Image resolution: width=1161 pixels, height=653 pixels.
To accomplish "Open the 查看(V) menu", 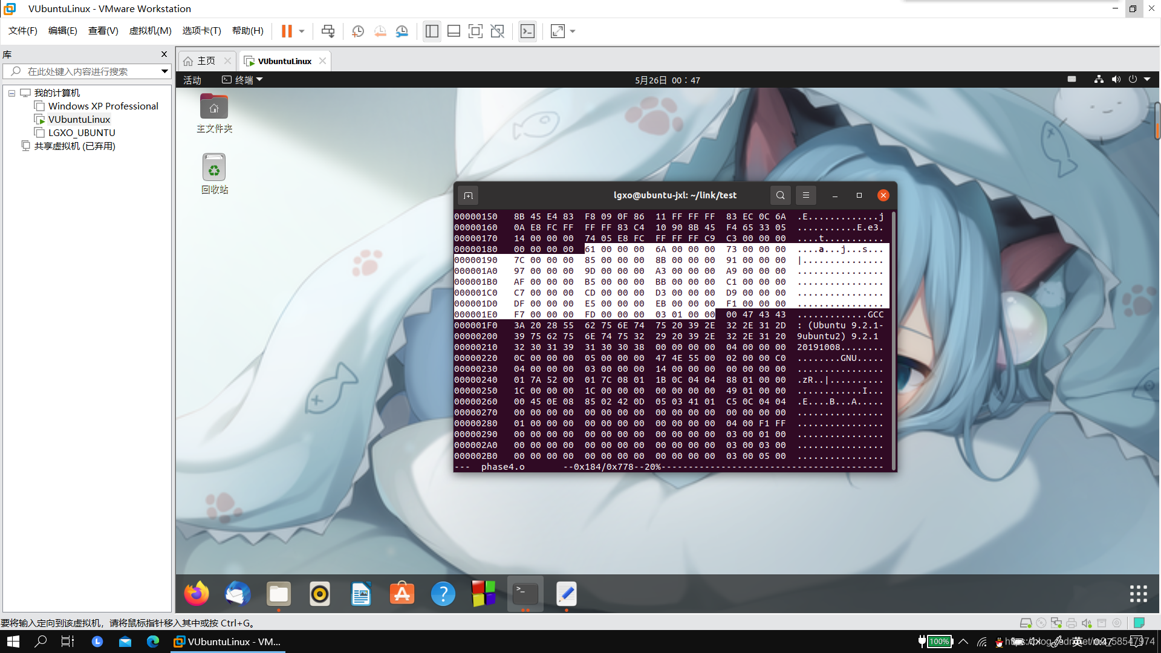I will (103, 31).
